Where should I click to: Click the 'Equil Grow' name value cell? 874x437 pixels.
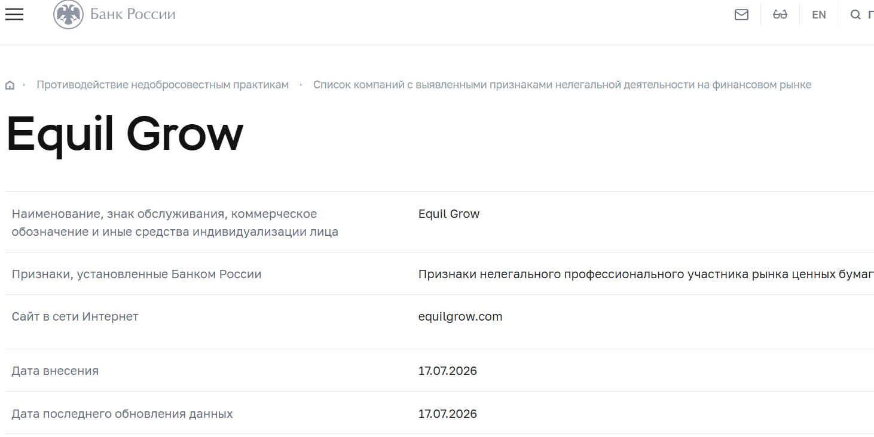pos(449,214)
